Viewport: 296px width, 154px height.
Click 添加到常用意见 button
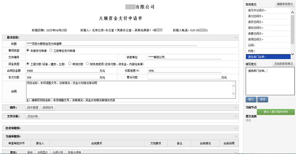click(283, 64)
